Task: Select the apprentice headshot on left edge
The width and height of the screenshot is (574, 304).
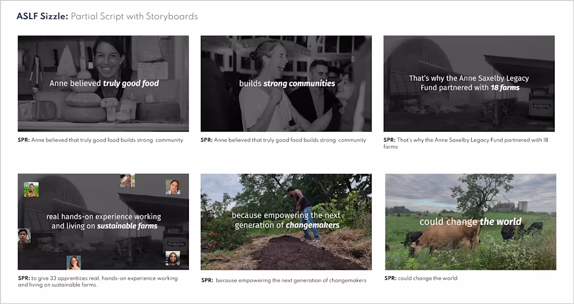Action: 24,236
